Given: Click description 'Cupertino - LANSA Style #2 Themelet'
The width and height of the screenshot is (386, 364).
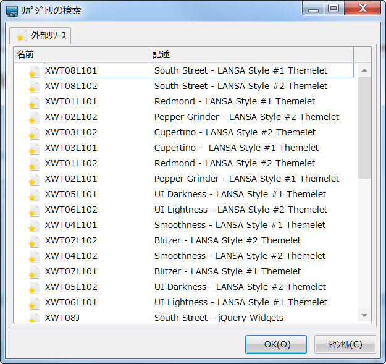Looking at the screenshot, I should 235,133.
